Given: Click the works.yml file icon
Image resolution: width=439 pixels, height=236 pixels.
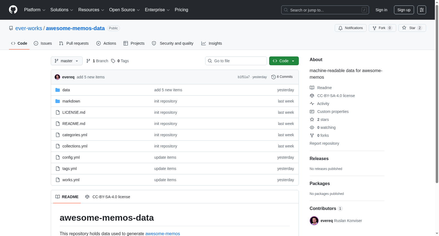Looking at the screenshot, I should coord(58,180).
